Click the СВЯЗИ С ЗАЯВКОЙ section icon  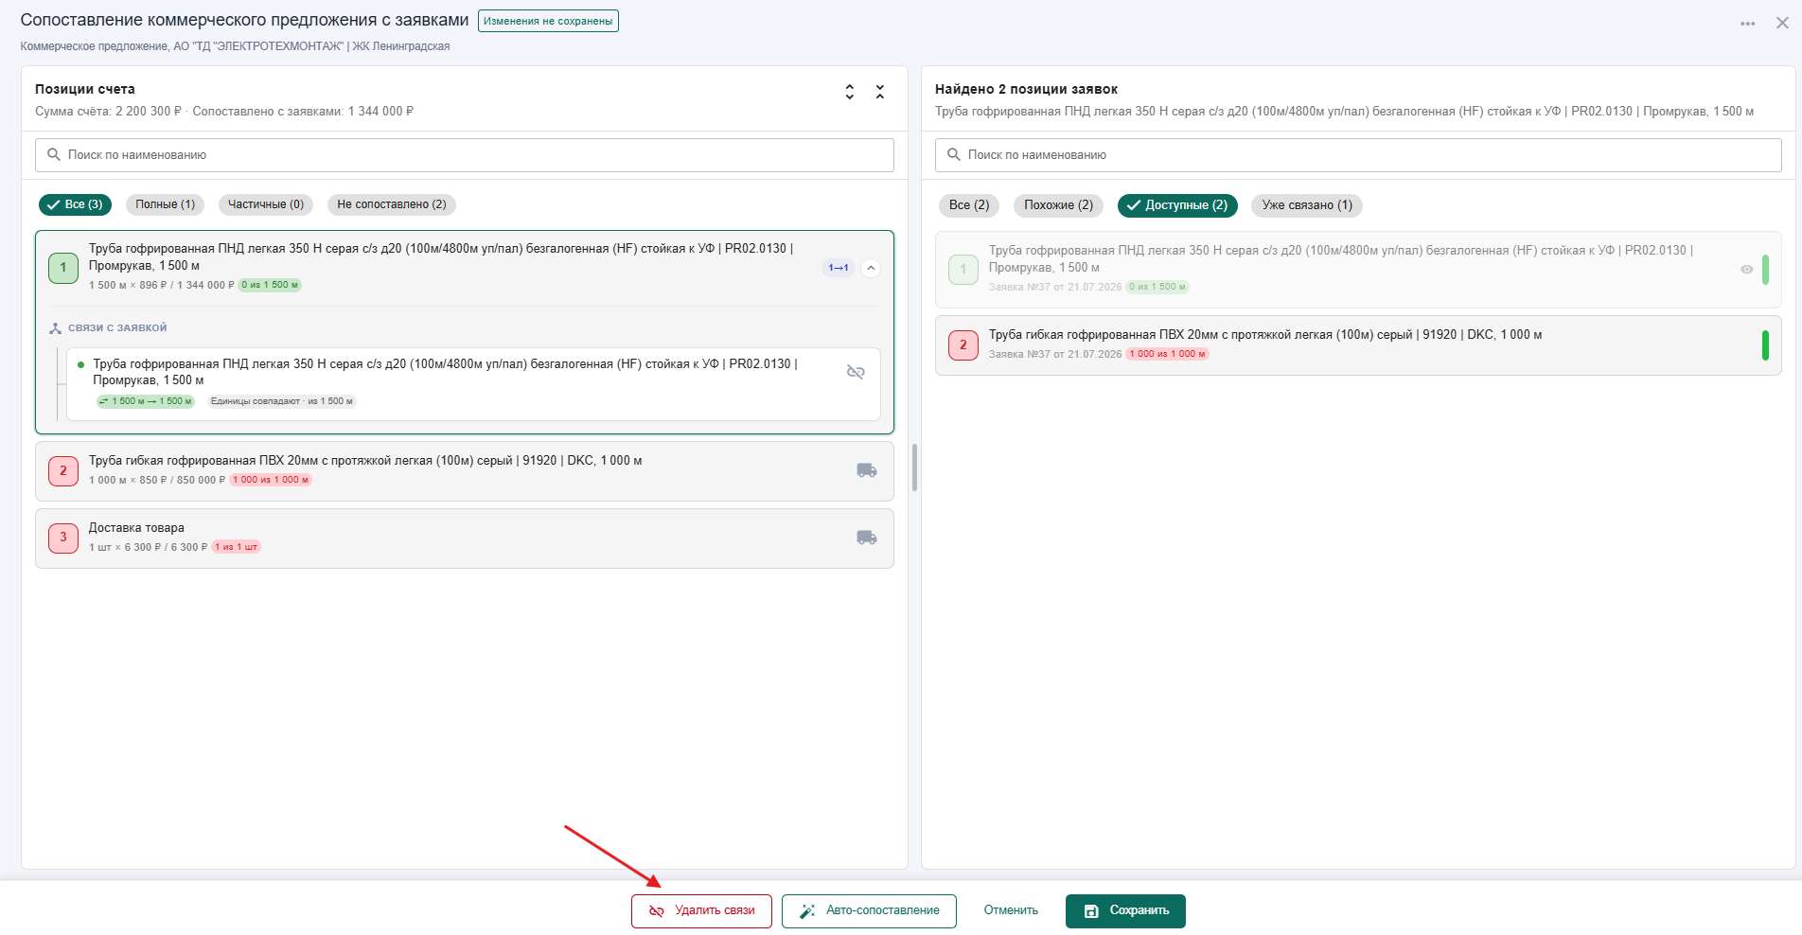click(55, 328)
